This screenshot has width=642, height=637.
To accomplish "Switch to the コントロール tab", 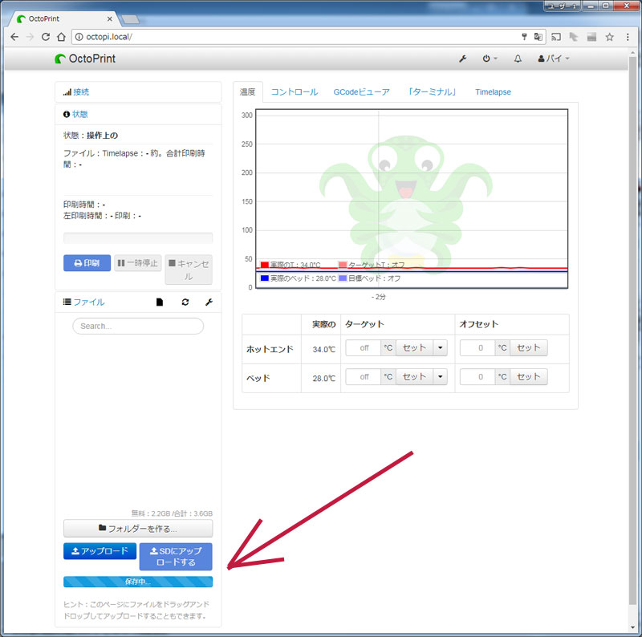I will tap(295, 92).
